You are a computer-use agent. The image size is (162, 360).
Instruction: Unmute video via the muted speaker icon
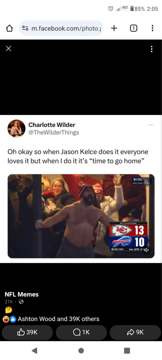tap(147, 250)
